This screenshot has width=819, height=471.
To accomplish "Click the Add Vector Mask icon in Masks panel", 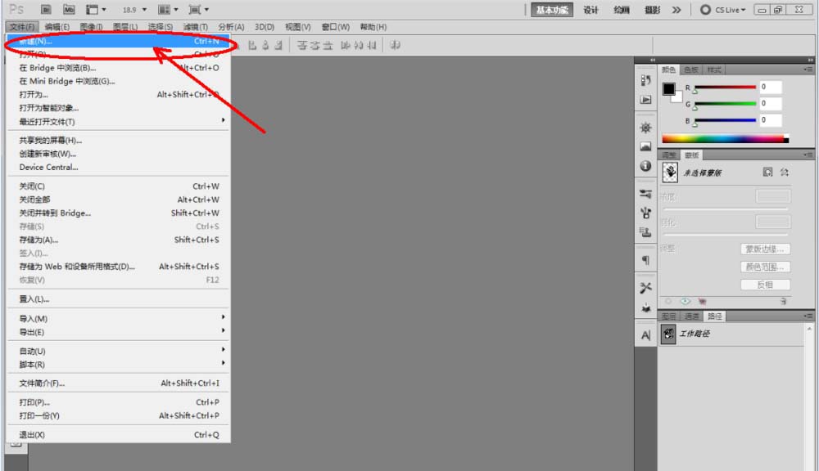I will click(785, 171).
